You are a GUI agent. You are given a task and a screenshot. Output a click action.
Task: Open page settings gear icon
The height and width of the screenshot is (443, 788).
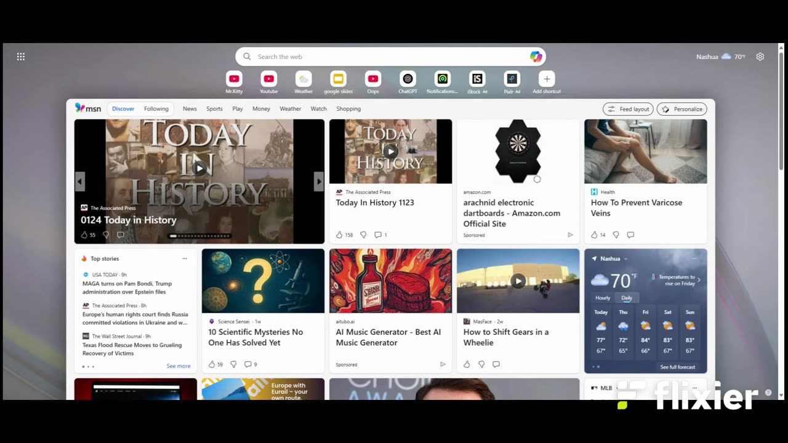tap(760, 57)
